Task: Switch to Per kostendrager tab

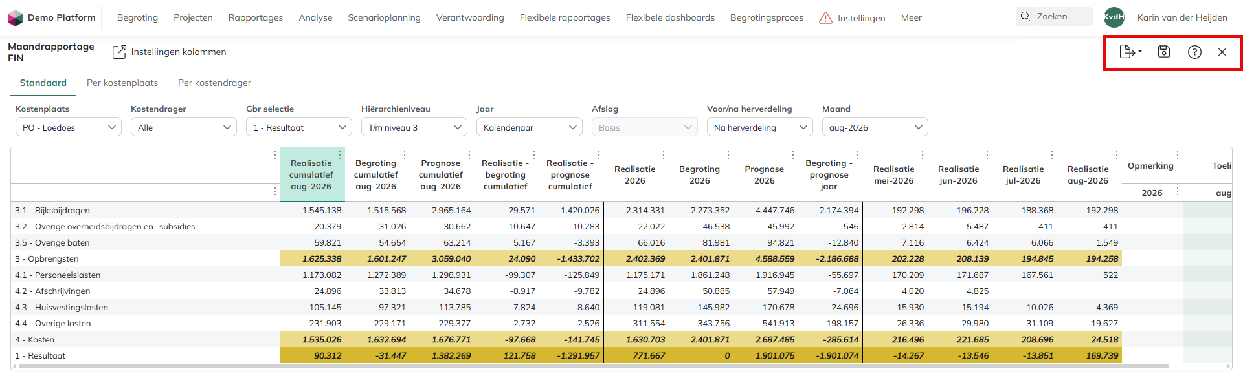Action: pos(214,83)
